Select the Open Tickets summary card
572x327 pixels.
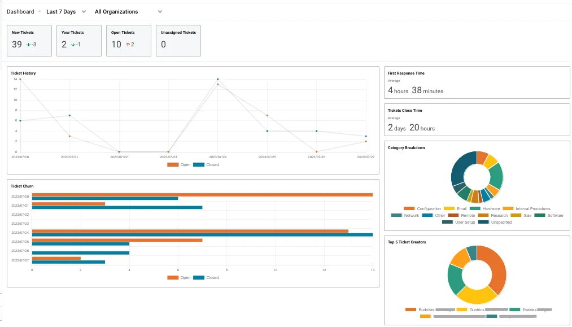(128, 40)
